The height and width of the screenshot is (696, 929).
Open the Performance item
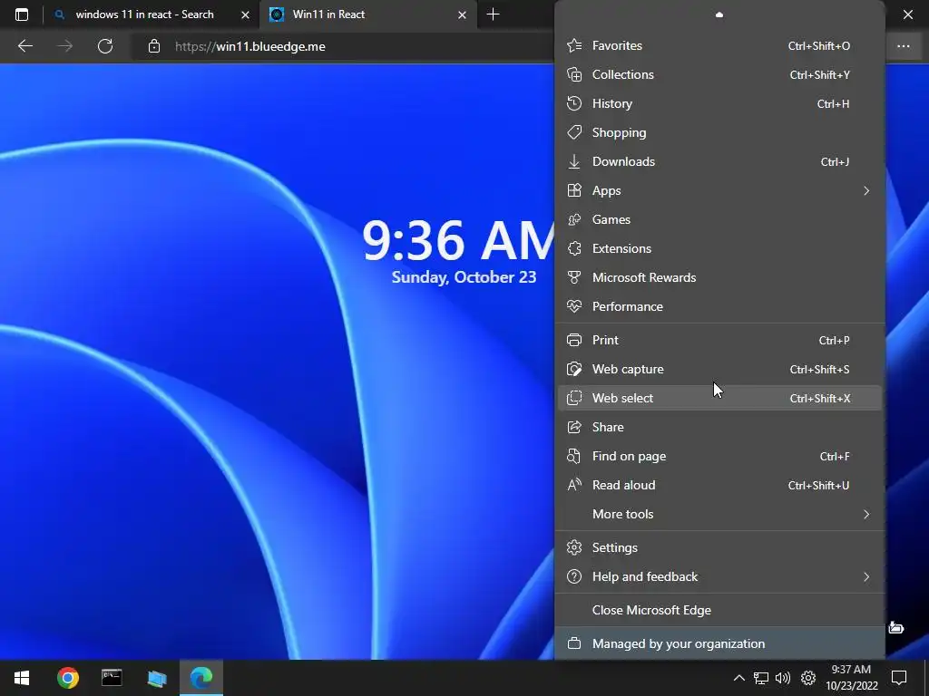click(x=719, y=306)
